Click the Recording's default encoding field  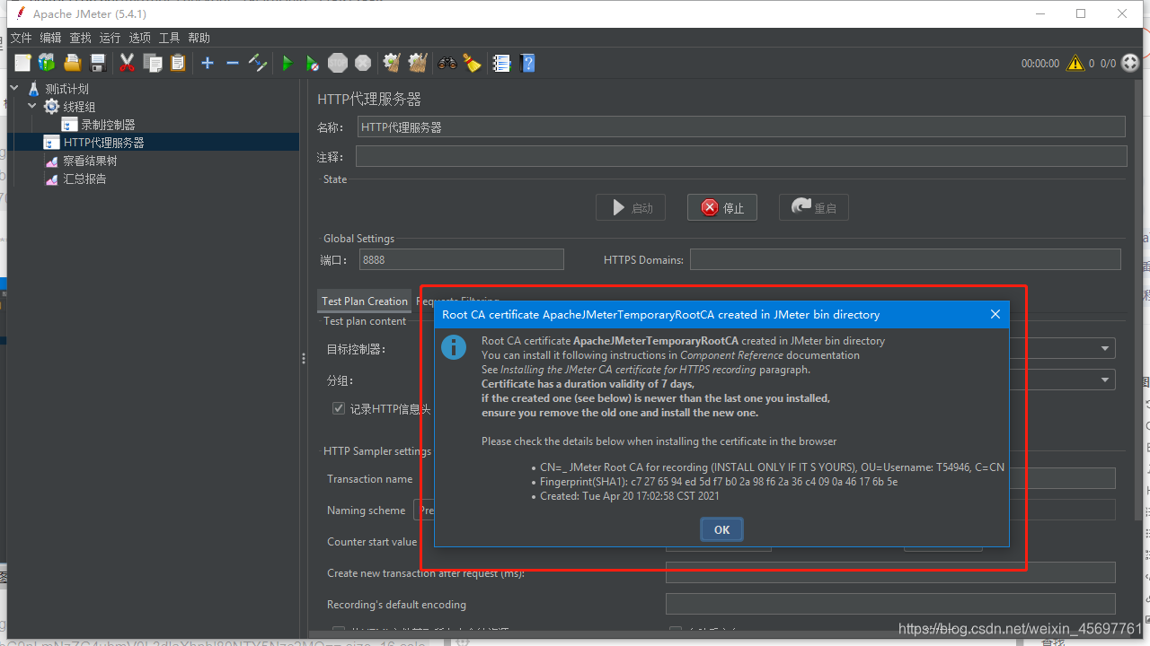coord(890,604)
